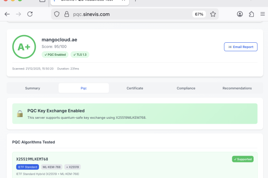Switch to the Summary tab
Image resolution: width=268 pixels, height=178 pixels.
click(33, 88)
